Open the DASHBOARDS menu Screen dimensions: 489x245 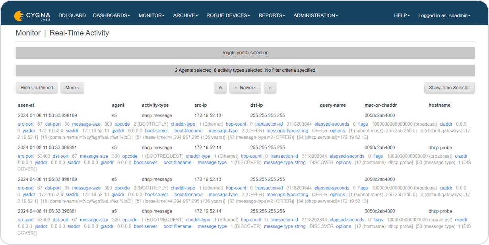(111, 15)
